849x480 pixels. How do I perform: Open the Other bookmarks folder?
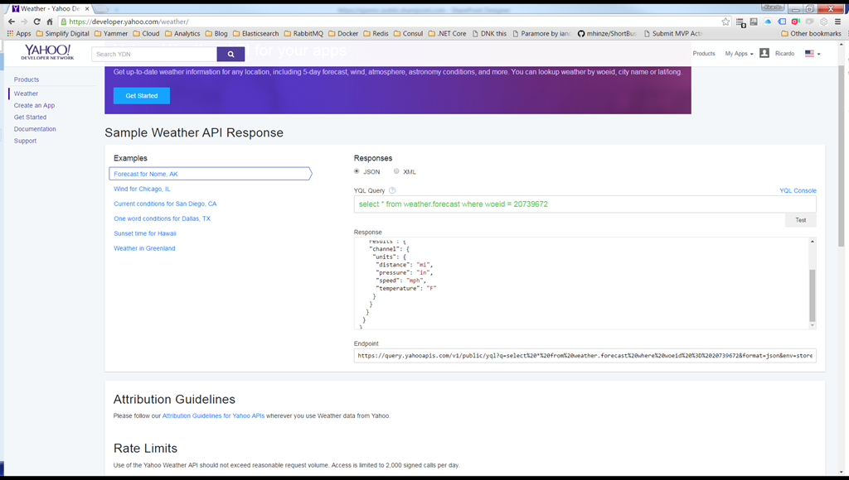811,33
